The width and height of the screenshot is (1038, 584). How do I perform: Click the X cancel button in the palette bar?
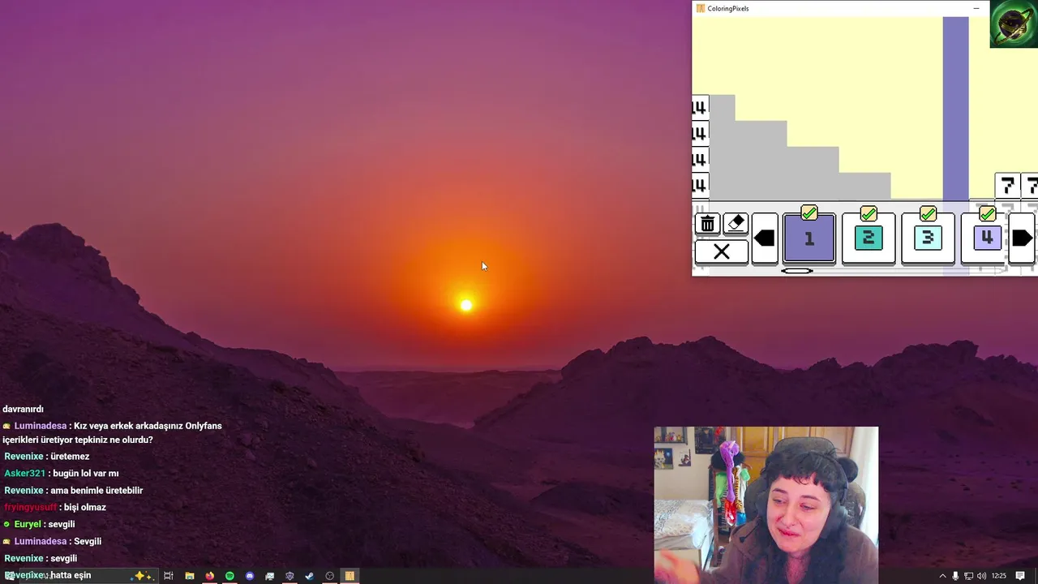pyautogui.click(x=721, y=251)
